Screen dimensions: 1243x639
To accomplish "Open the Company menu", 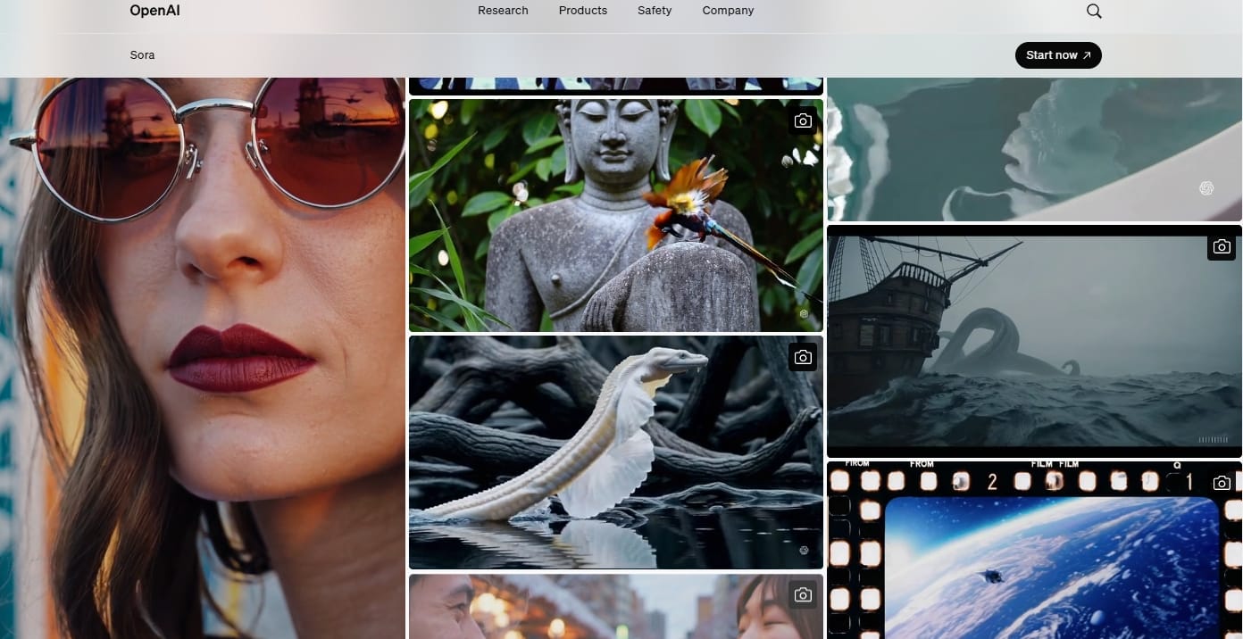I will pos(728,11).
